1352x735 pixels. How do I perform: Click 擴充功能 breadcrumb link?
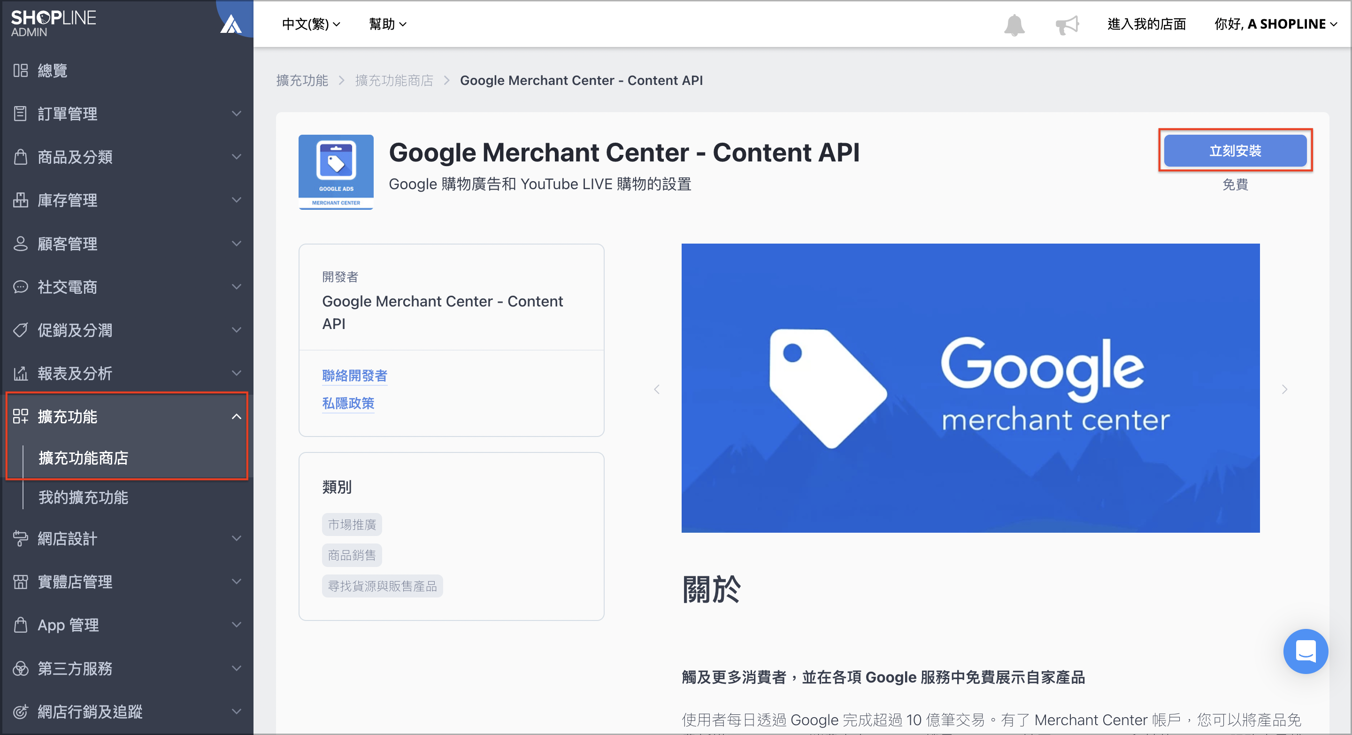tap(302, 80)
